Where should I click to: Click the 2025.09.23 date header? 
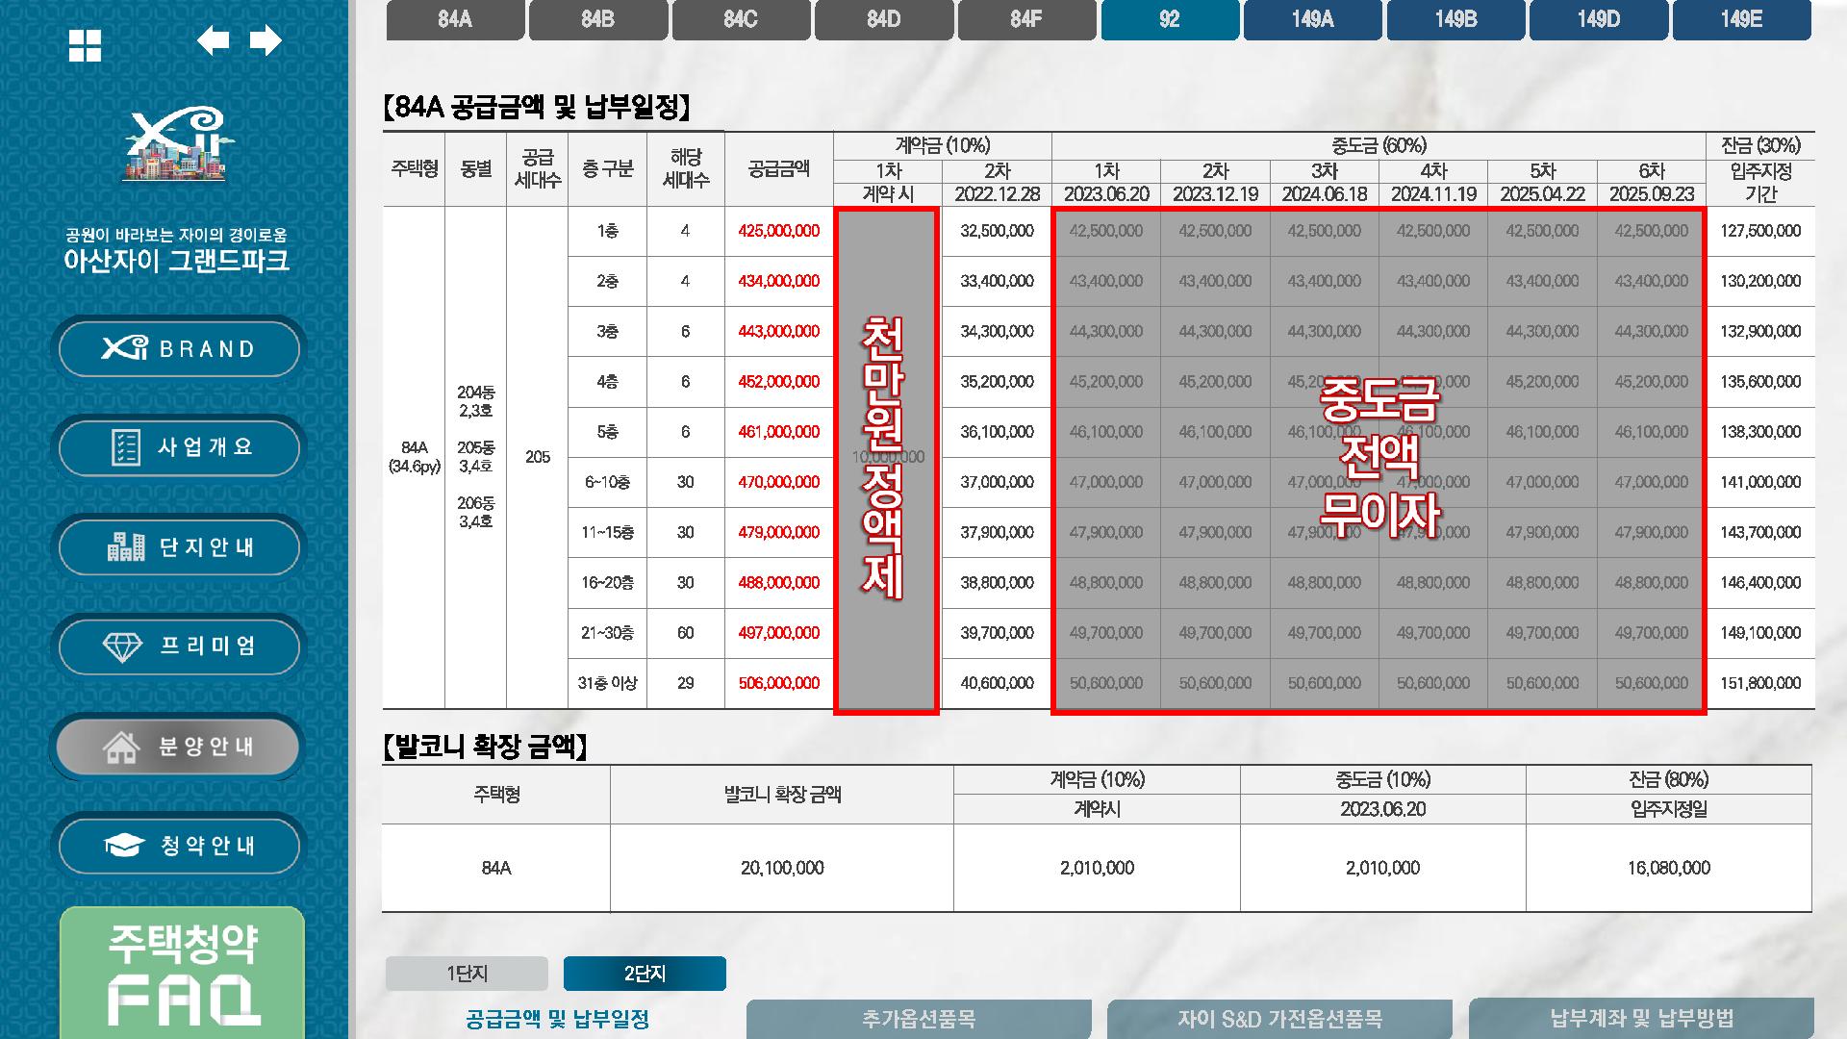[1652, 194]
